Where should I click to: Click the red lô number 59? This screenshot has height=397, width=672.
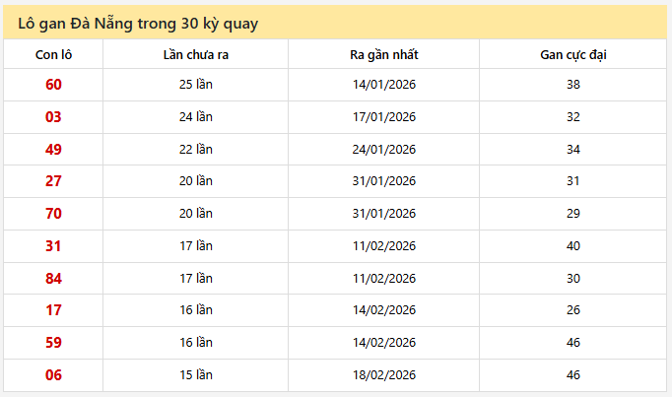tap(53, 343)
